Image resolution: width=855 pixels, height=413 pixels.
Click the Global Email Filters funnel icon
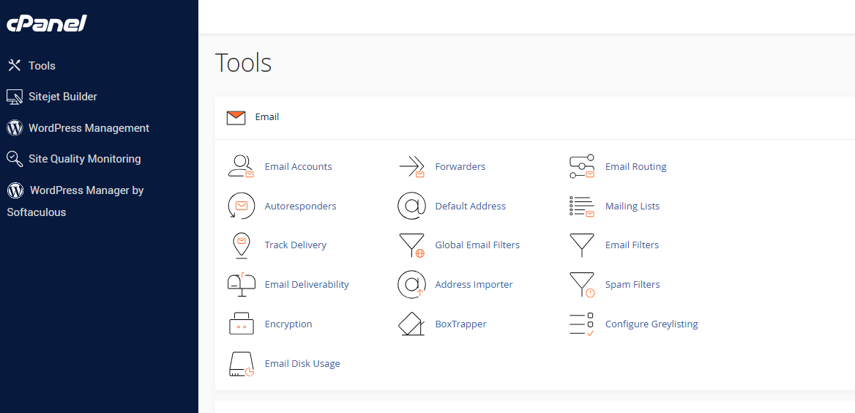click(x=411, y=245)
